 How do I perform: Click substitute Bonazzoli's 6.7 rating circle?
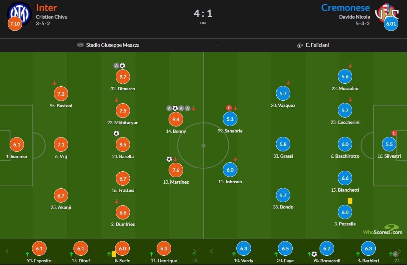[x=327, y=248]
